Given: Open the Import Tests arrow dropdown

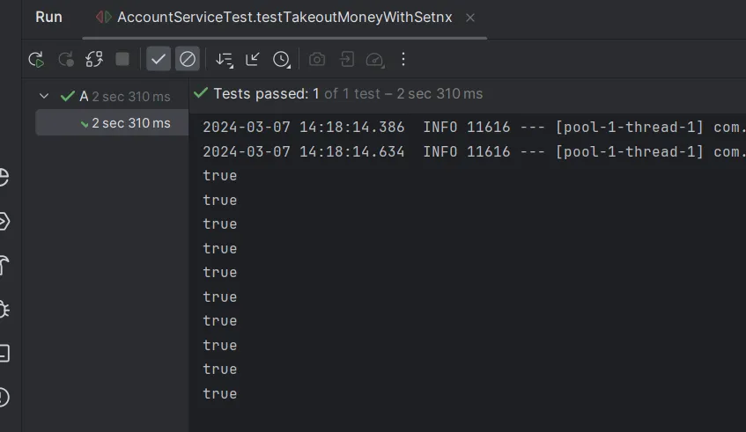Looking at the screenshot, I should 253,60.
